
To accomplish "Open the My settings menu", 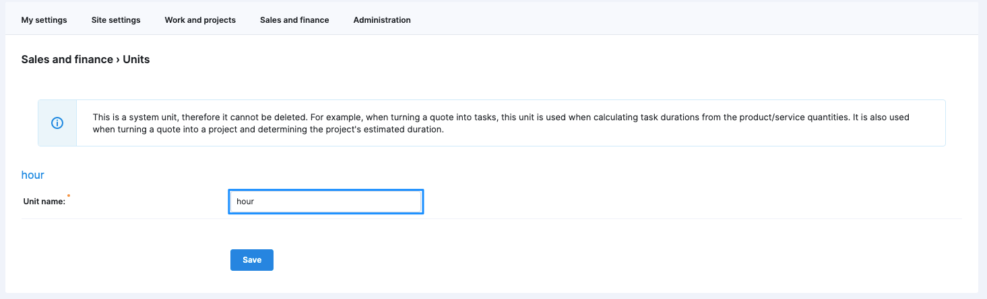I will pos(44,20).
